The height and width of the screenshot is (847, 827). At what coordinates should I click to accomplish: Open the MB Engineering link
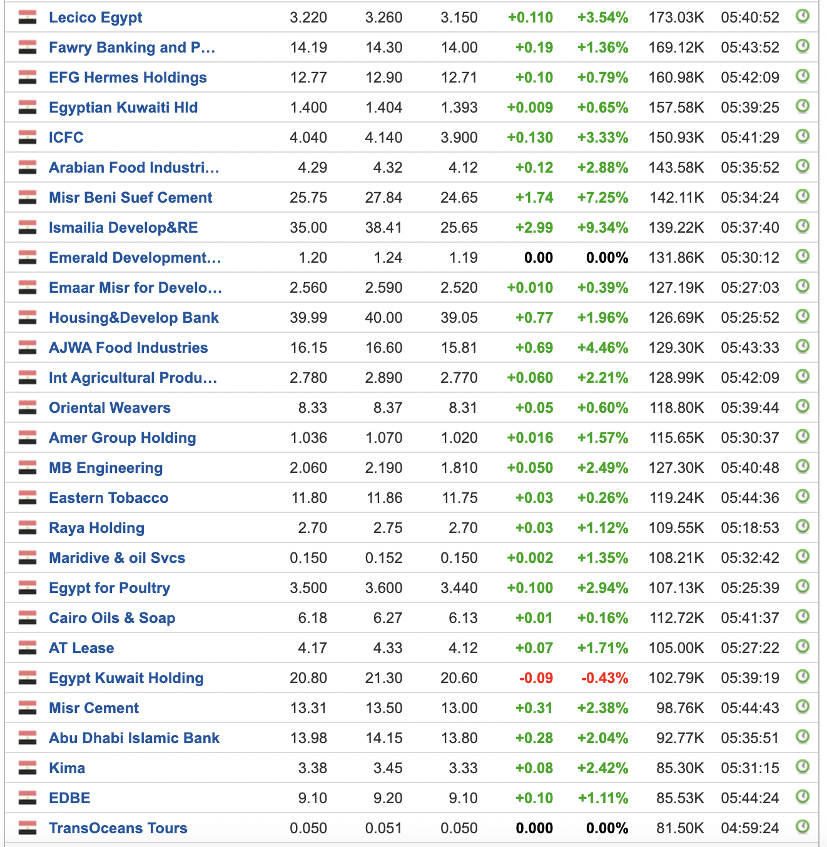pos(106,468)
